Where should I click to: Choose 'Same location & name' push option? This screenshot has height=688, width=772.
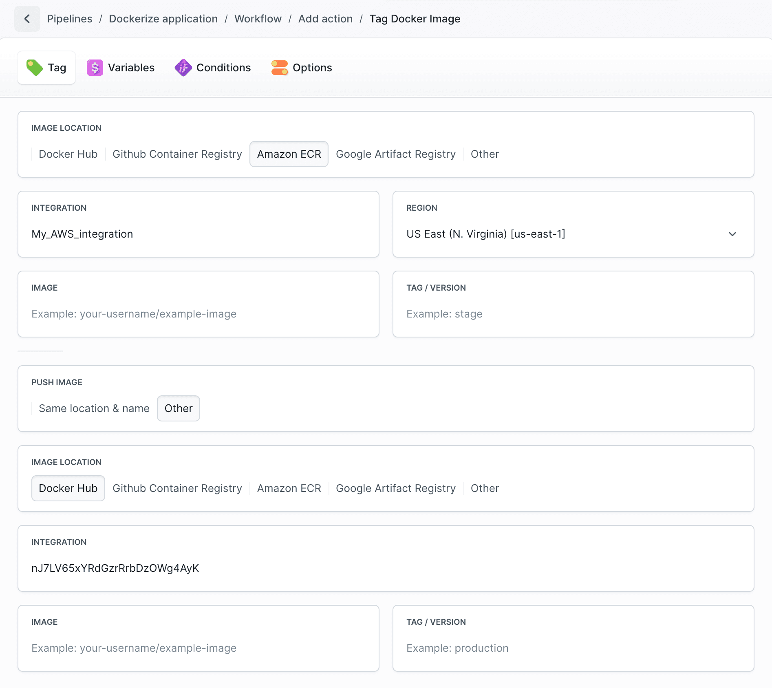click(94, 408)
